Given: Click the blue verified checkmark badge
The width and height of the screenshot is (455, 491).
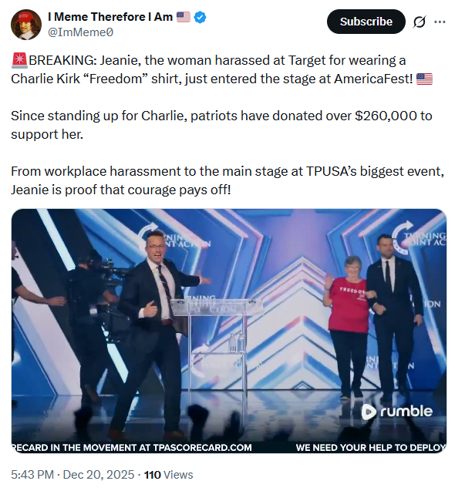Looking at the screenshot, I should pos(200,17).
